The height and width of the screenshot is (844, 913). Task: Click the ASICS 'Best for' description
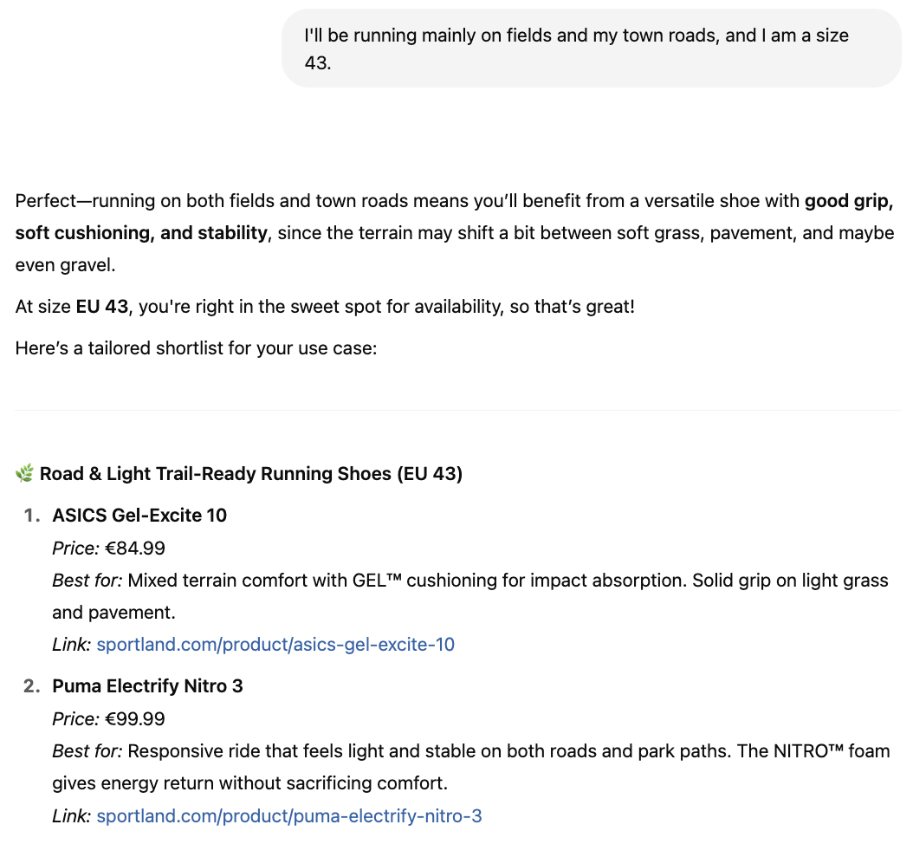tap(470, 596)
